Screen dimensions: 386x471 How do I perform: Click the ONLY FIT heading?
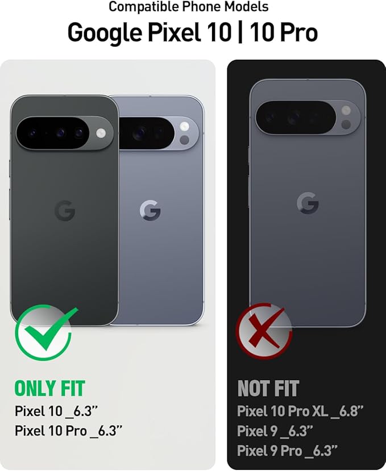coord(50,388)
